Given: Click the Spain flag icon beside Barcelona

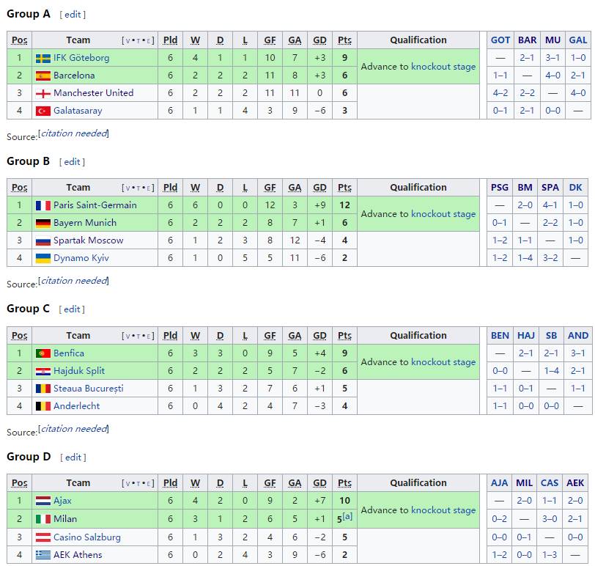Looking at the screenshot, I should 42,76.
